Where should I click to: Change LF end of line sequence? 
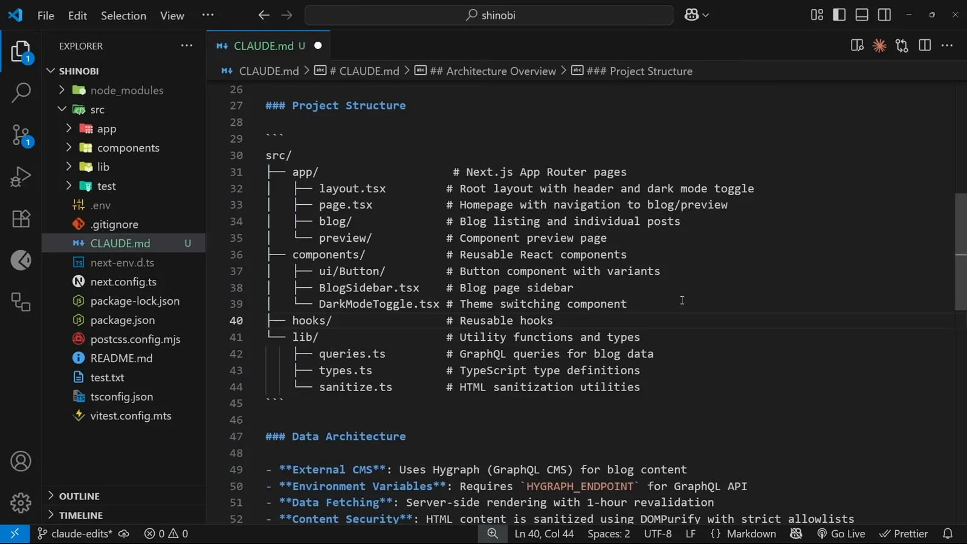click(690, 534)
